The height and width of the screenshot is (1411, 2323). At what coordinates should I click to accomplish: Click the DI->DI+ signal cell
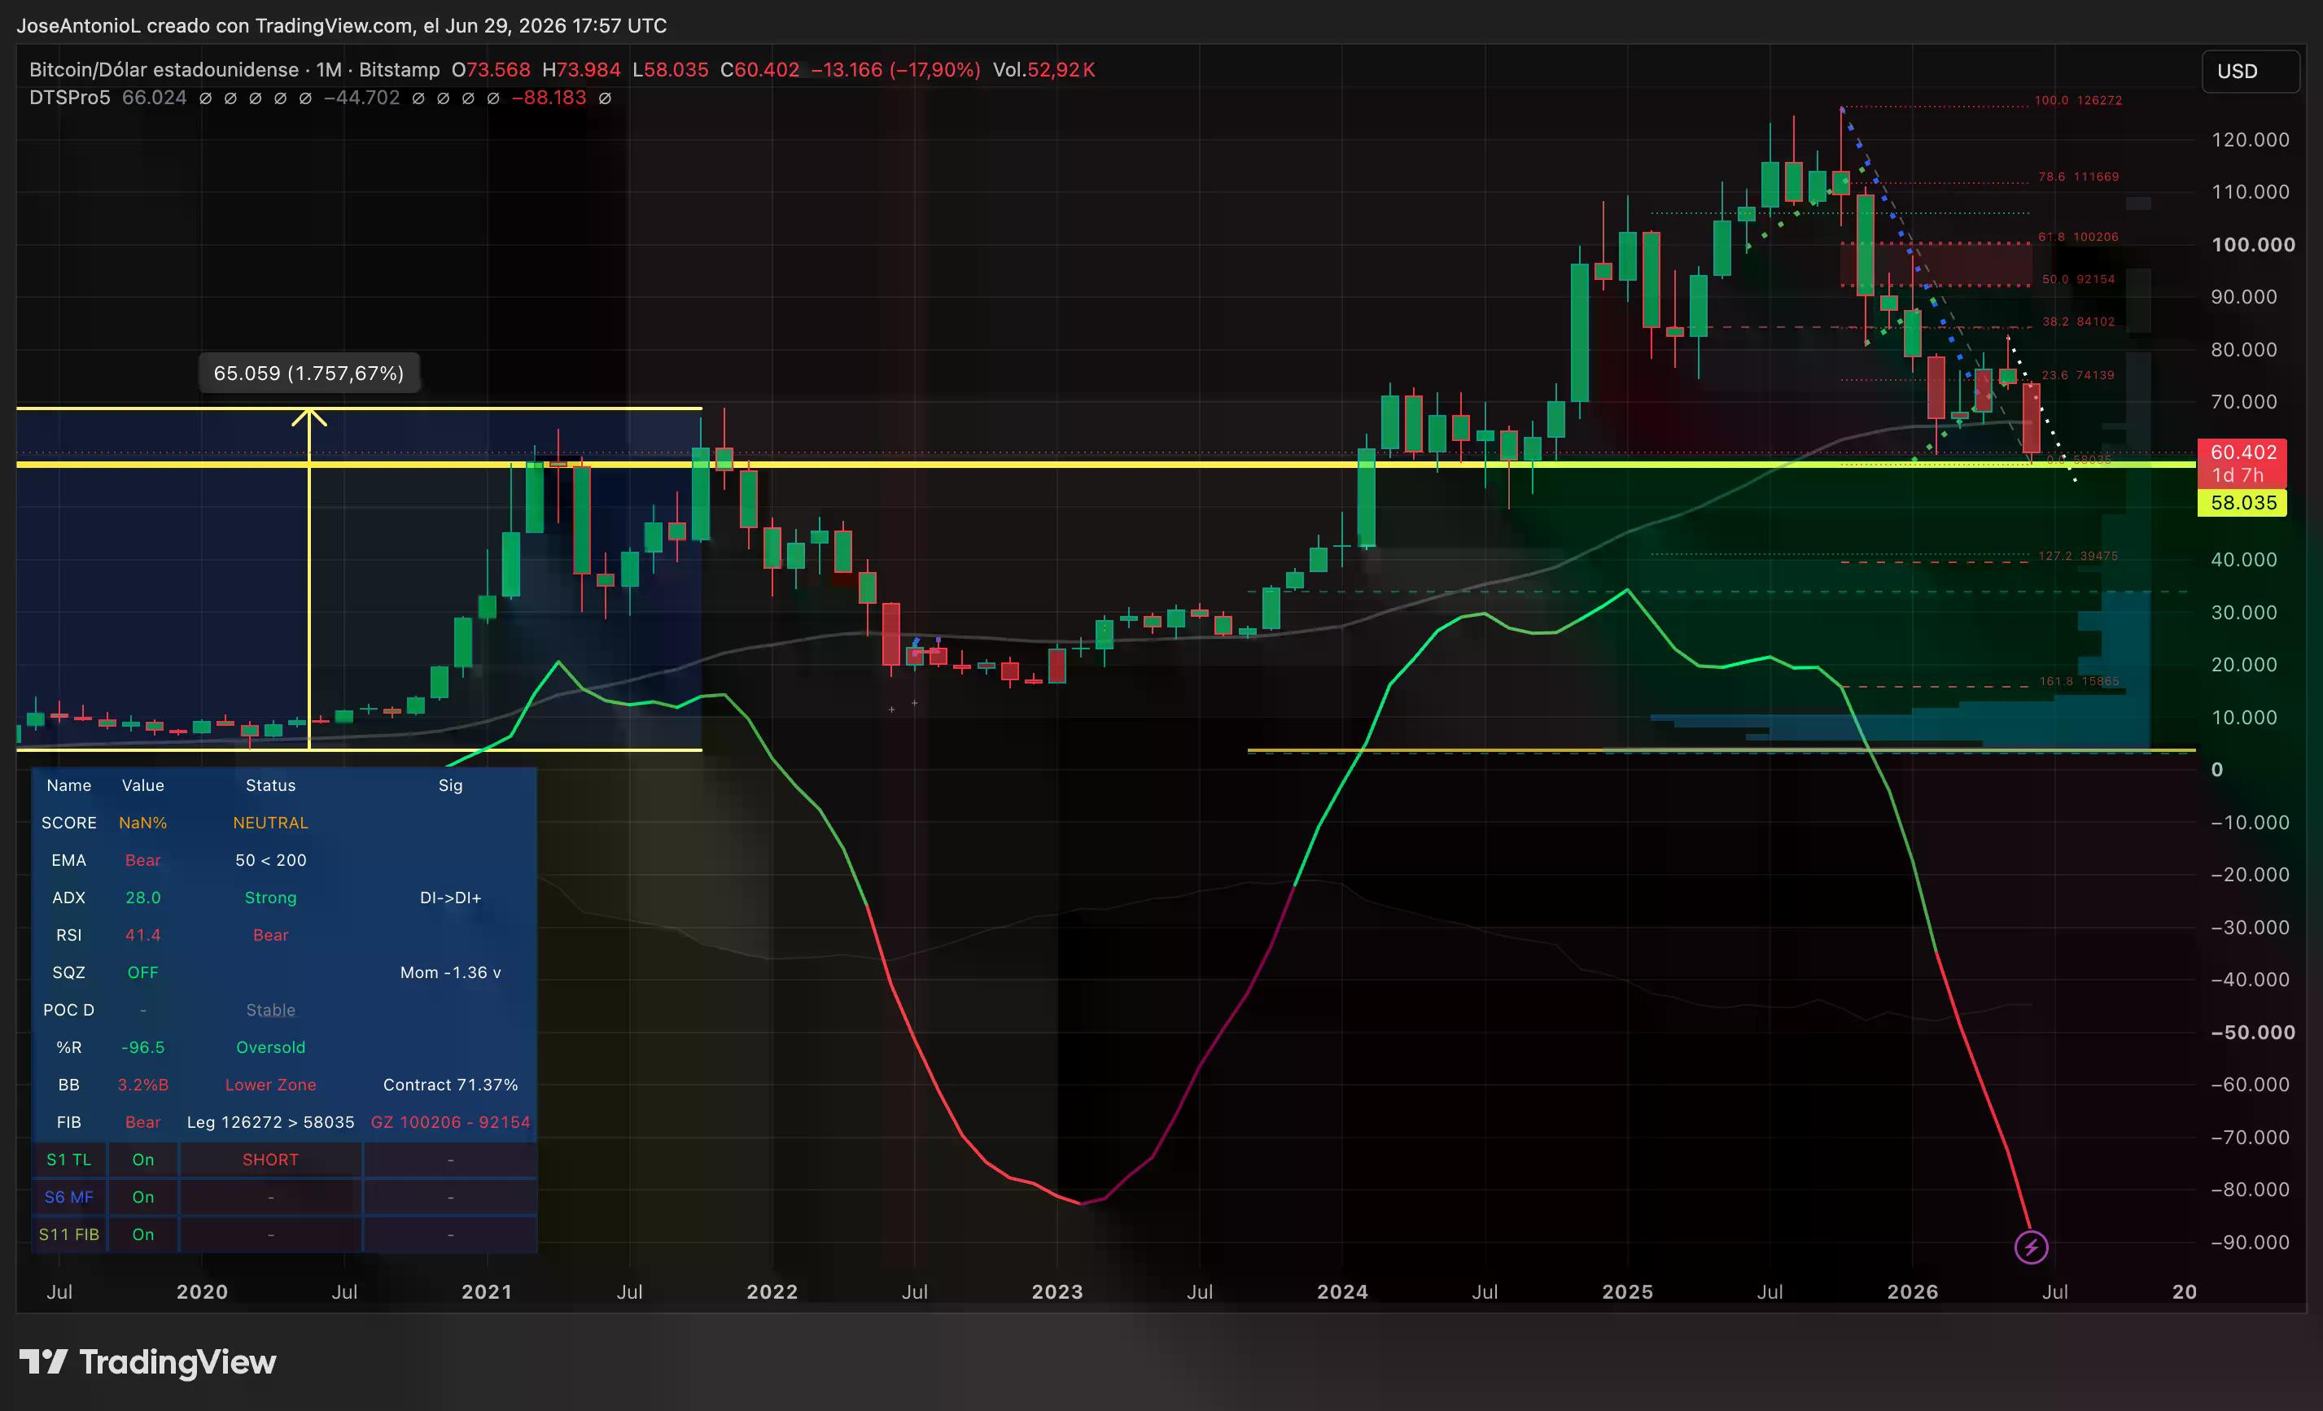tap(451, 898)
